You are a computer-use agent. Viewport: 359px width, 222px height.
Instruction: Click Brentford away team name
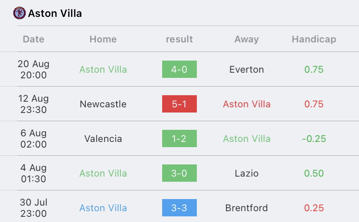pos(247,208)
